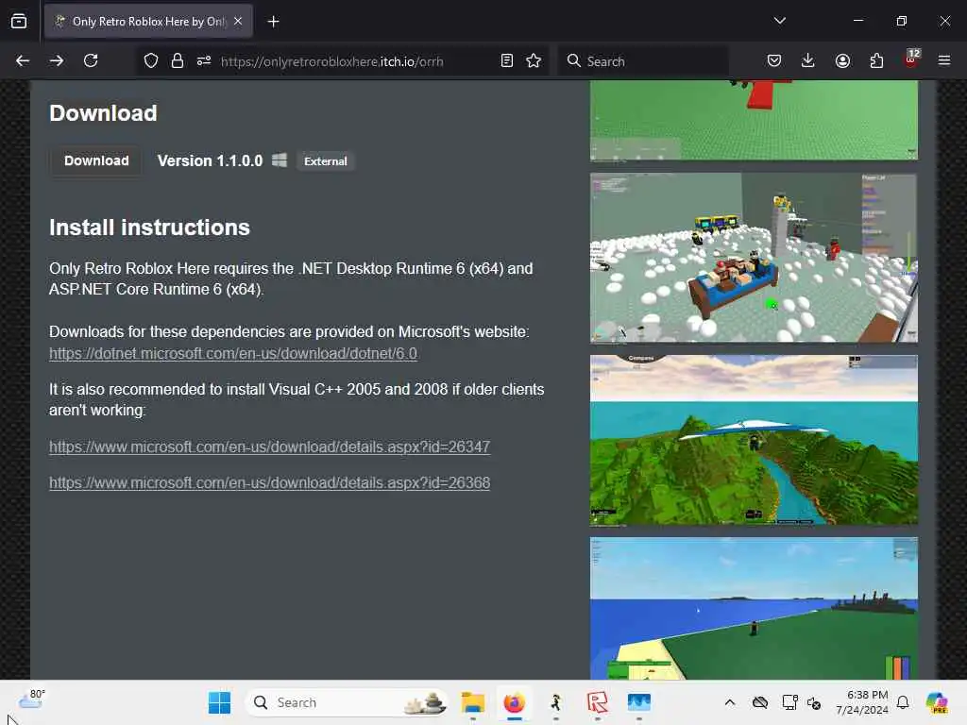Click the 'Version 1.1.0.0' text
Viewport: 967px width, 725px height.
pyautogui.click(x=210, y=160)
